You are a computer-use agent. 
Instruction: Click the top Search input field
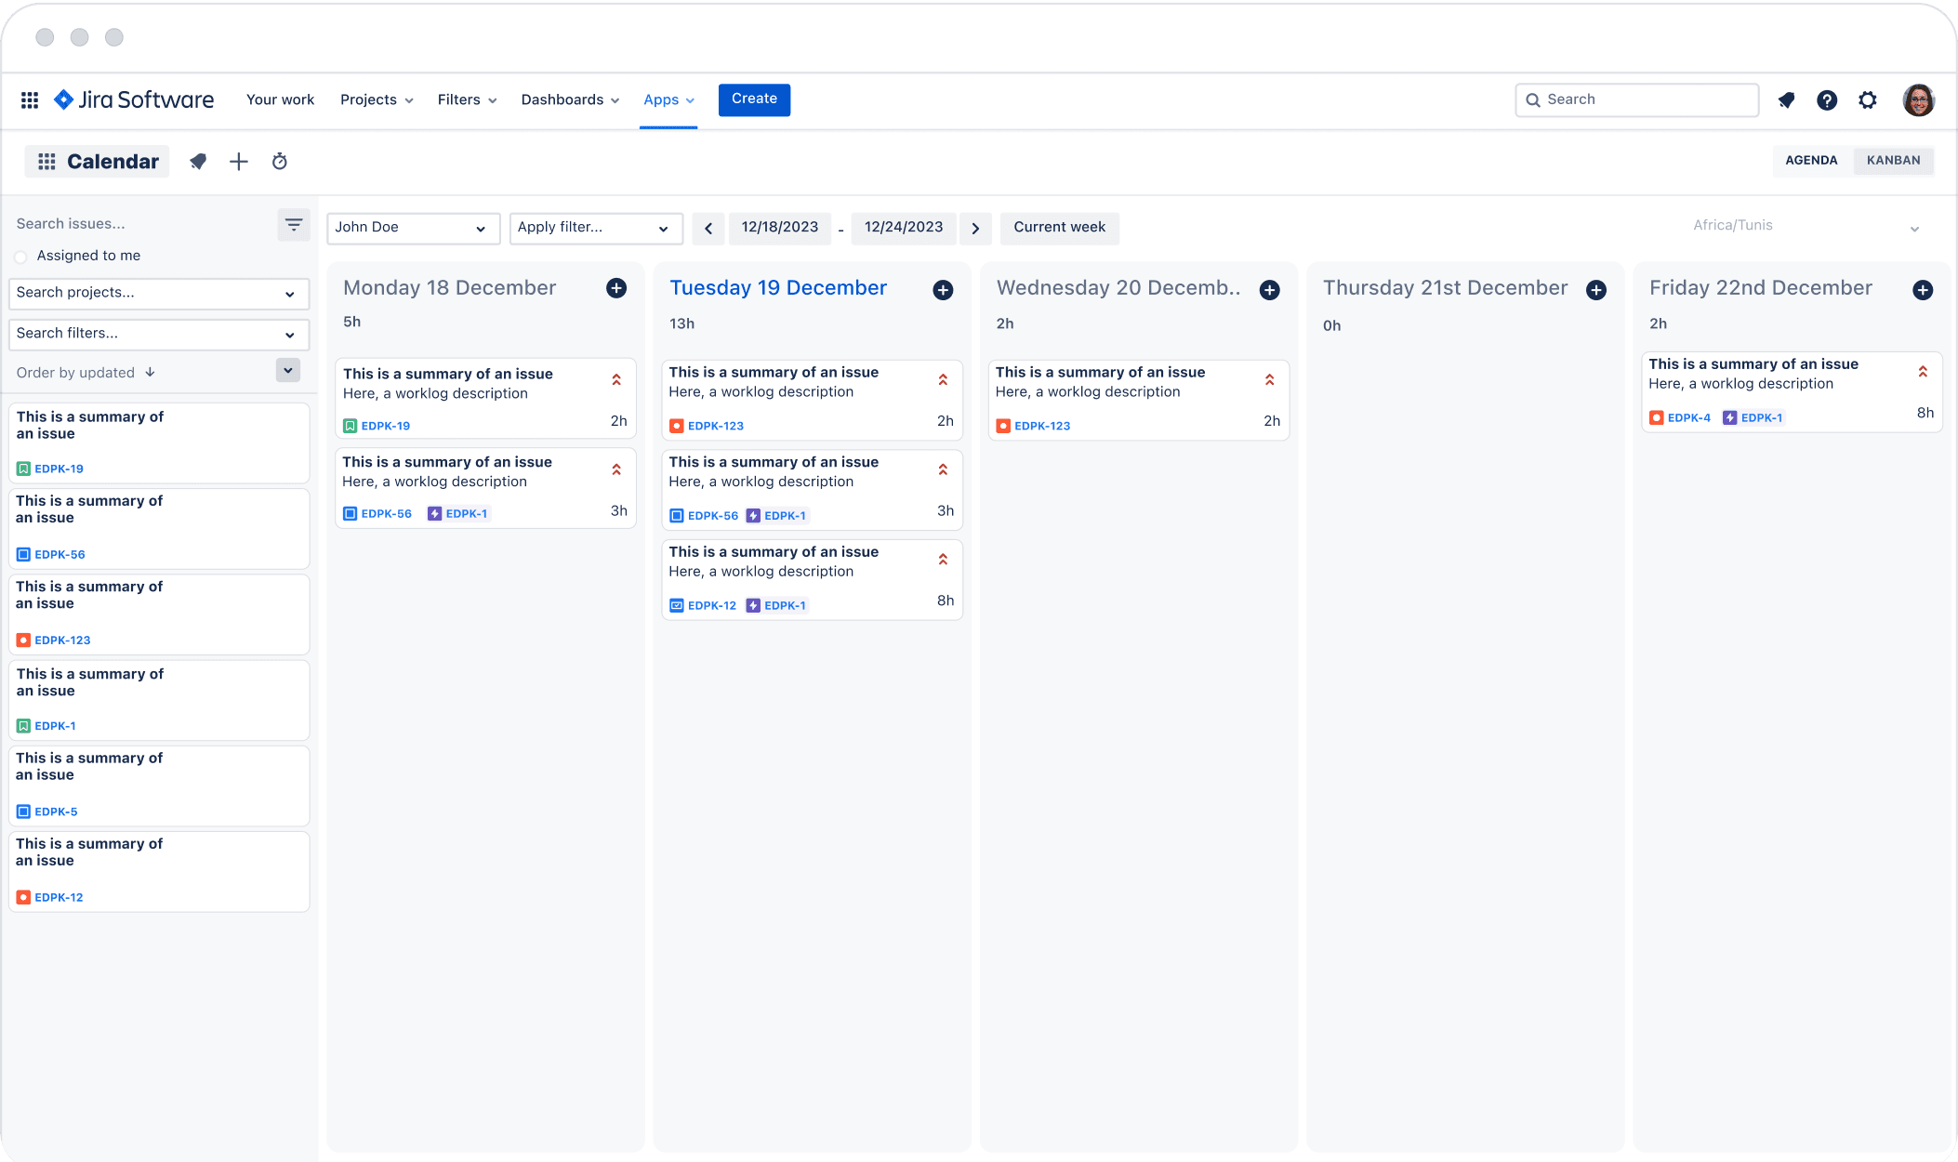click(x=1637, y=100)
